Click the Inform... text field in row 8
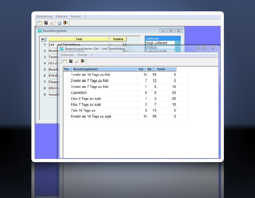This screenshot has height=198, width=255. pyautogui.click(x=53, y=88)
